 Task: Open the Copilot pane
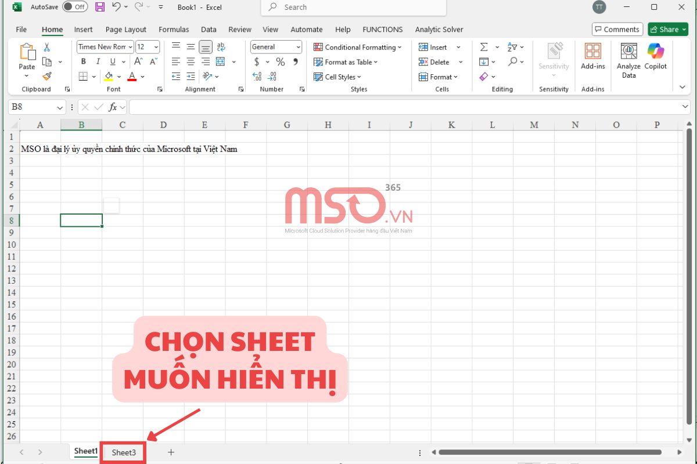pyautogui.click(x=656, y=56)
